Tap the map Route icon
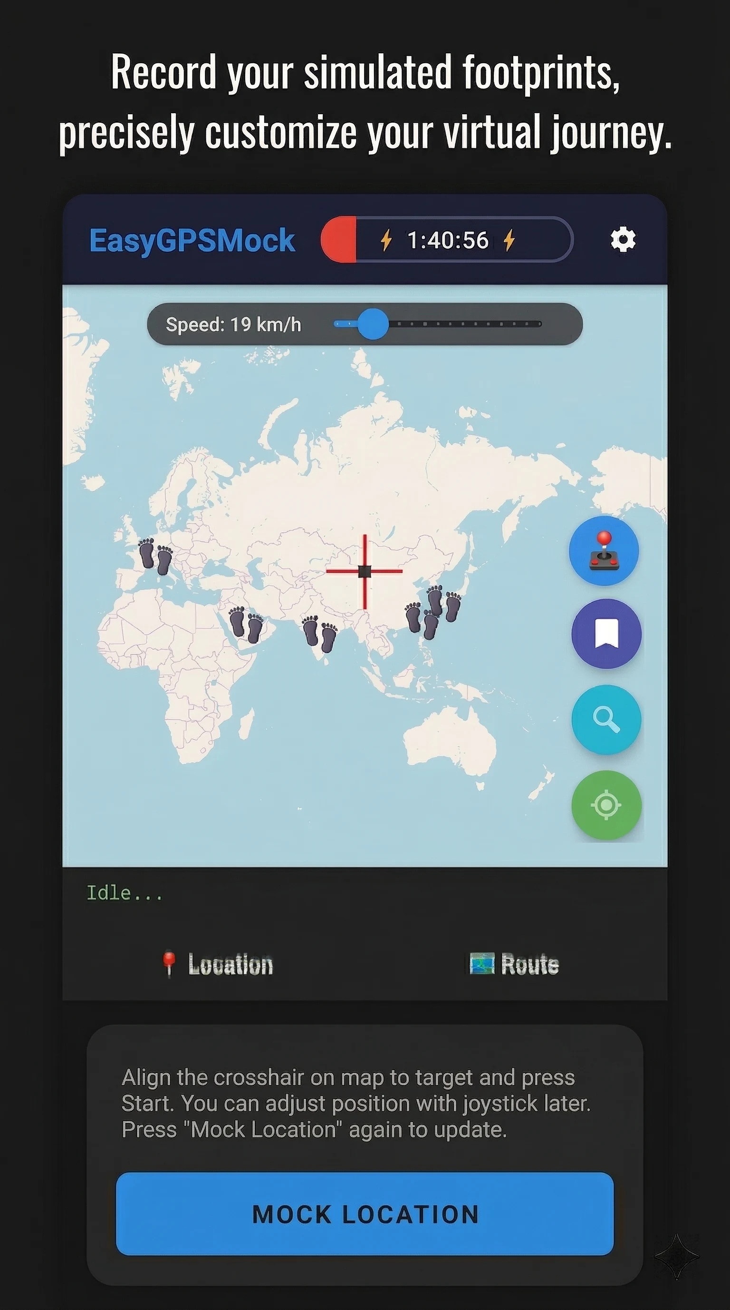 (x=481, y=964)
